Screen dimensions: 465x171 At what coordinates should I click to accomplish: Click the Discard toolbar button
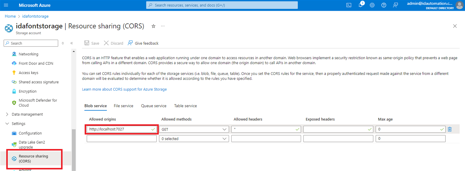click(114, 43)
